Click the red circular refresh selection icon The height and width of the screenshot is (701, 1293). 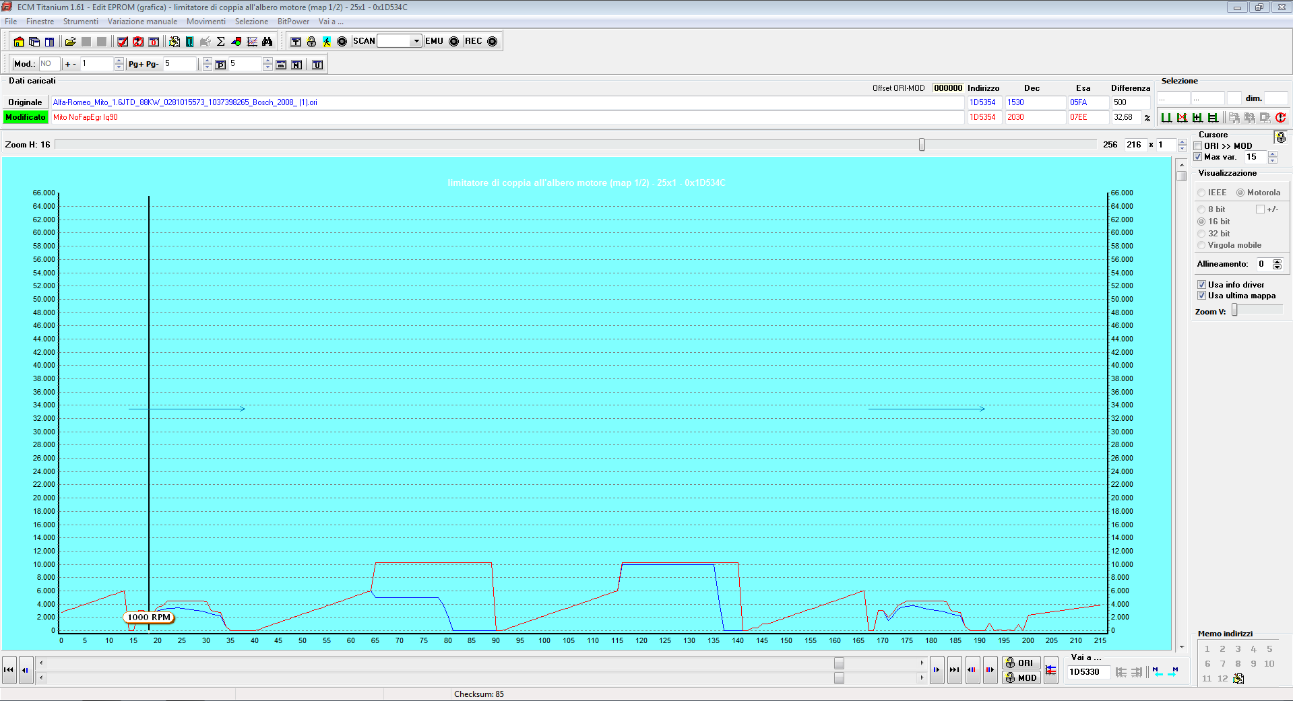coord(1280,118)
